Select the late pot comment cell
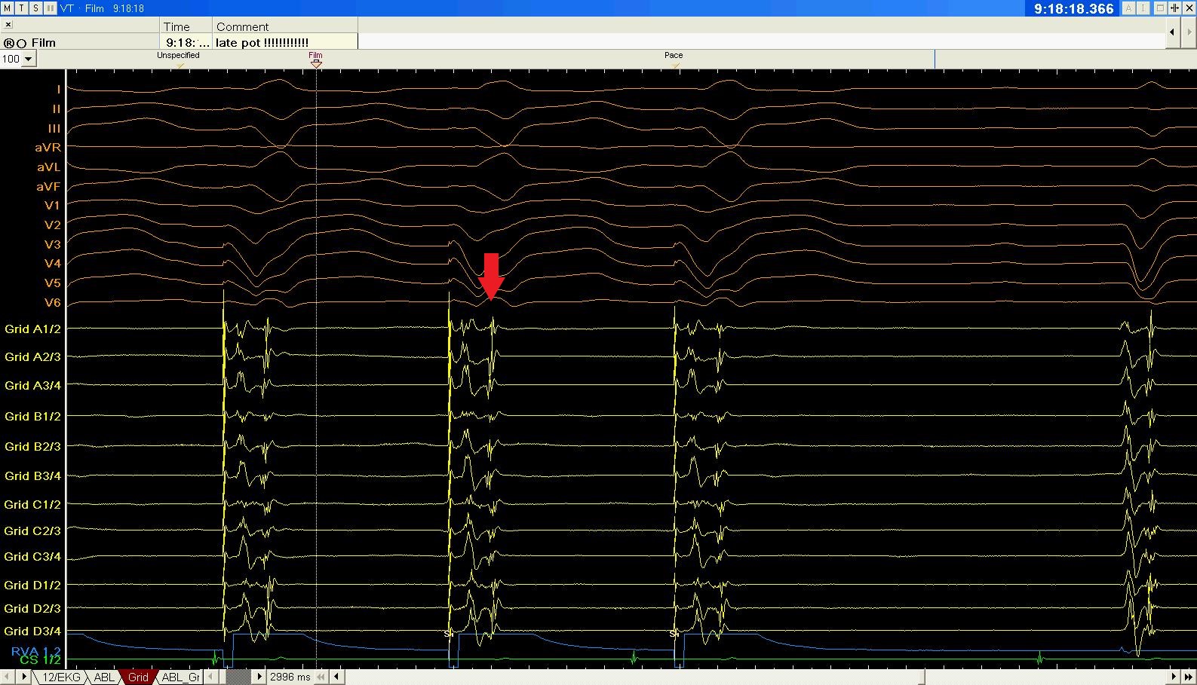 (x=285, y=43)
